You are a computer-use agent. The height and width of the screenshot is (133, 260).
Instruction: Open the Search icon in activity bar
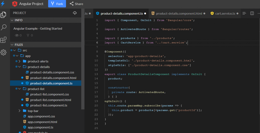tap(4, 27)
